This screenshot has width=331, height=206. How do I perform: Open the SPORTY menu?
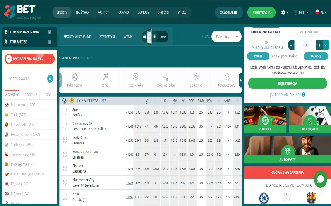[62, 12]
